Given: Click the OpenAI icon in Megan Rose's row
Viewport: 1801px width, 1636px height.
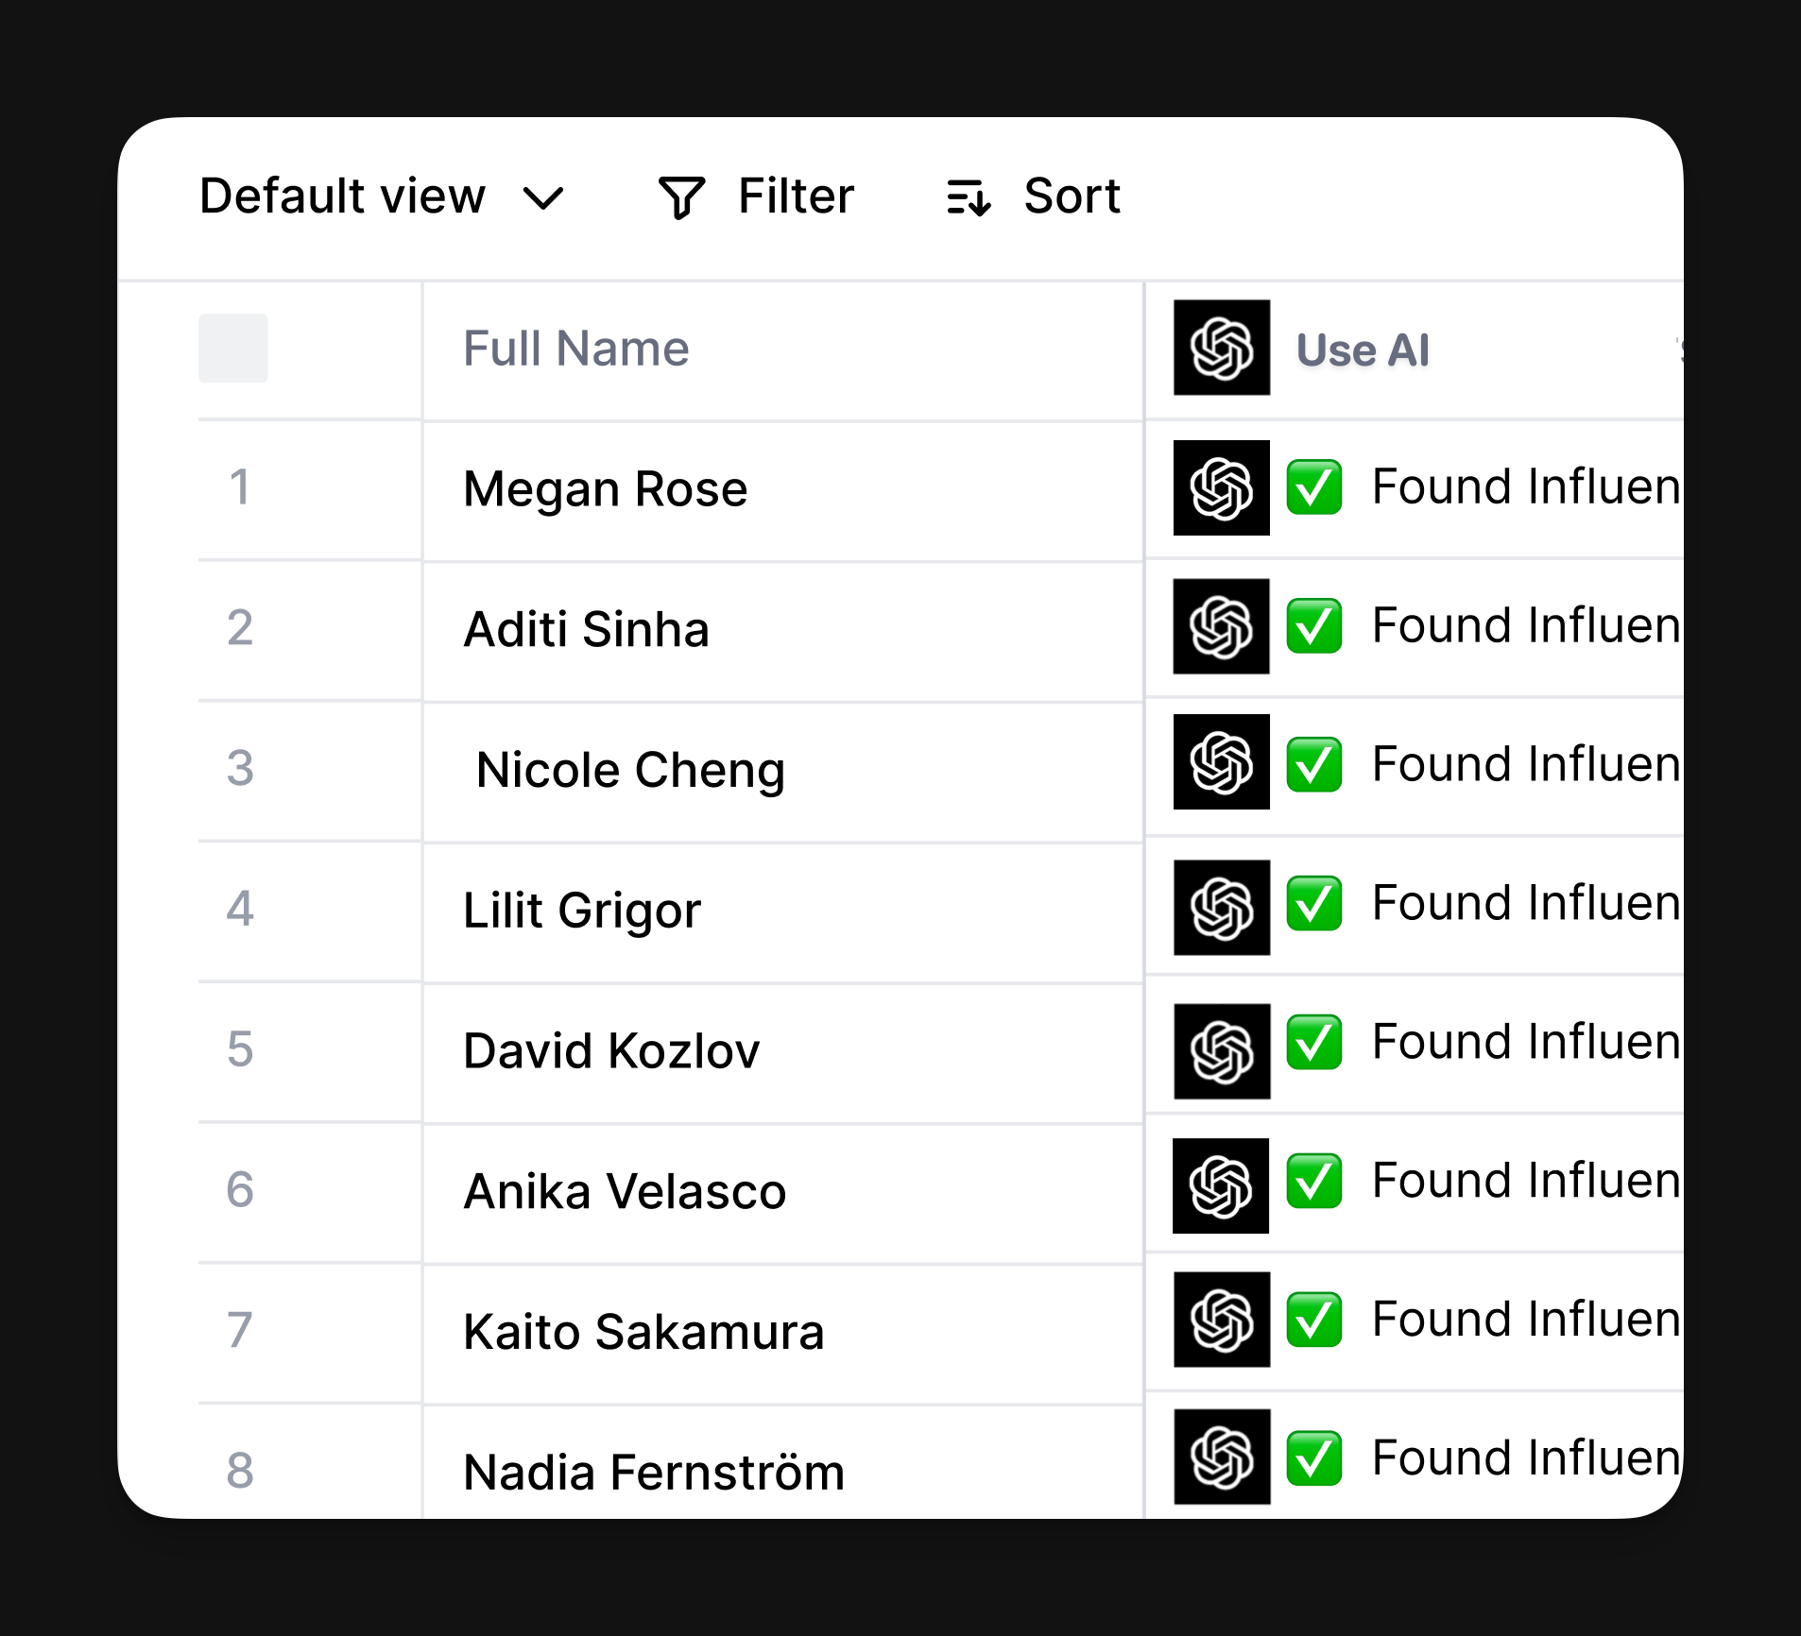Looking at the screenshot, I should tap(1221, 487).
